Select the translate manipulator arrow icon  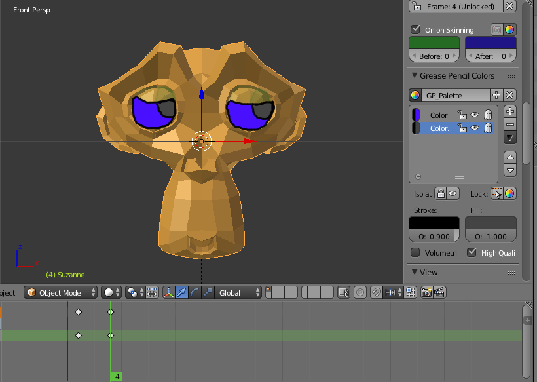tap(181, 293)
